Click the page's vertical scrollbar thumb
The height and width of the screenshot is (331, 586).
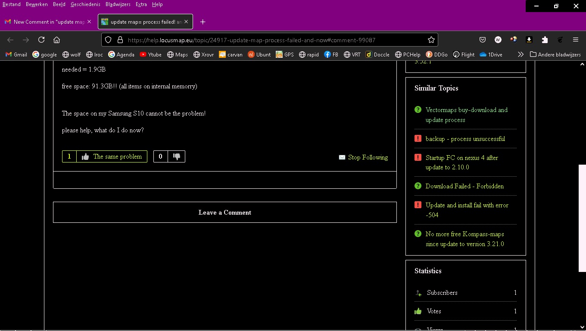click(582, 218)
